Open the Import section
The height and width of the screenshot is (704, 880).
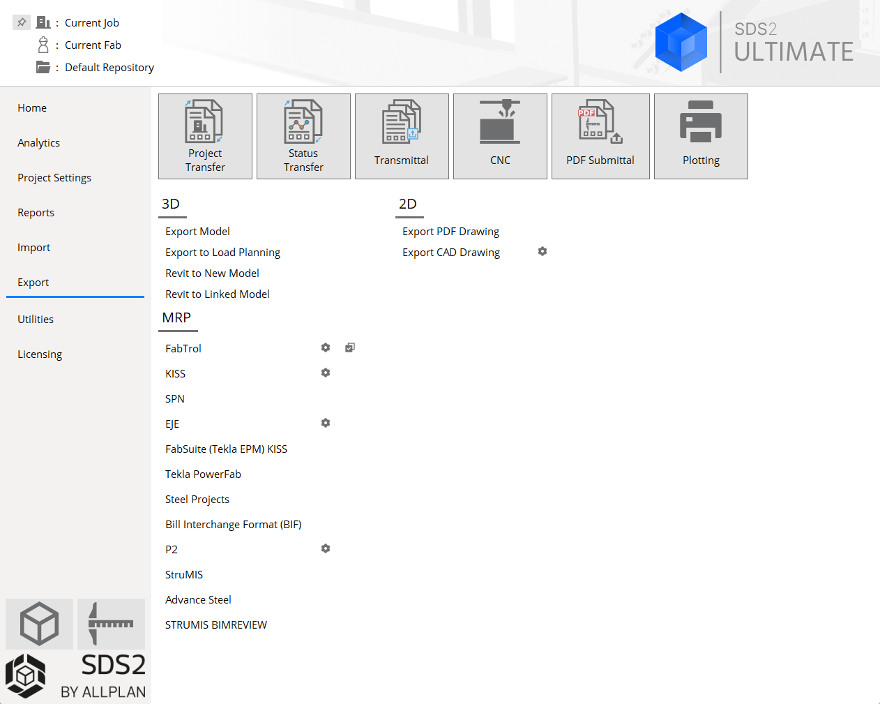34,248
